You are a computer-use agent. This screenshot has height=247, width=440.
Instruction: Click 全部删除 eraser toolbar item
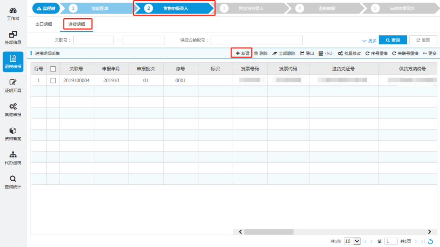click(284, 53)
